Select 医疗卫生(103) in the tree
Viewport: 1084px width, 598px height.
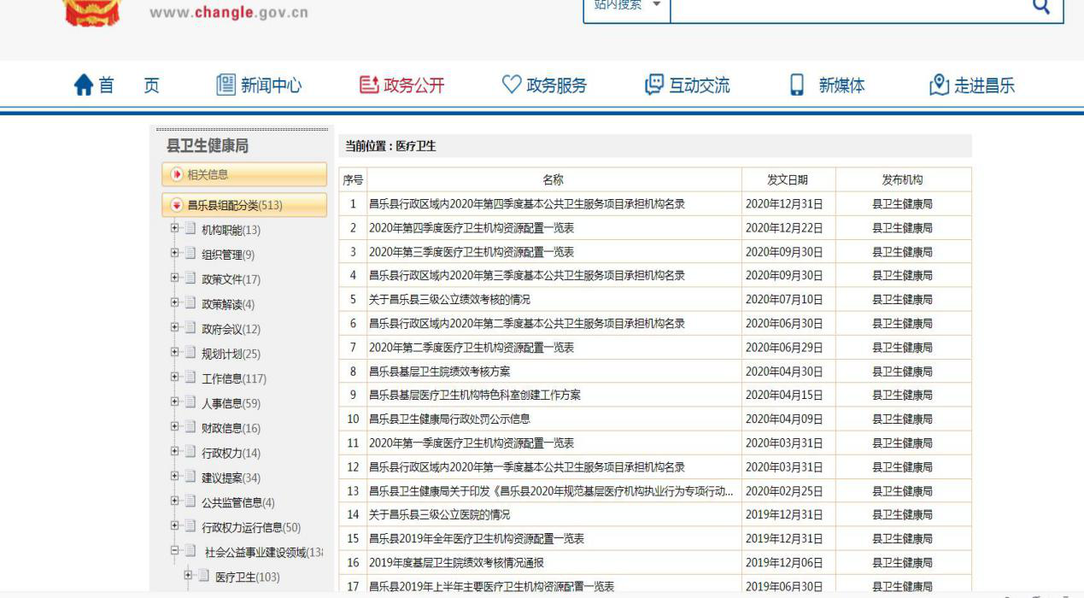click(247, 577)
